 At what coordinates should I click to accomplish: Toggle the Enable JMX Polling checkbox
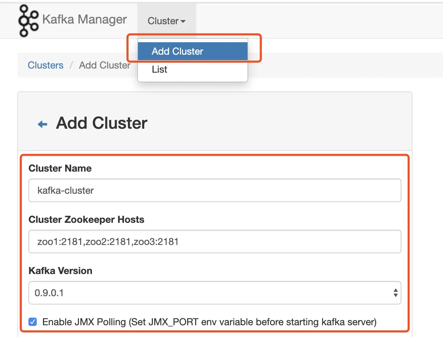(x=33, y=322)
